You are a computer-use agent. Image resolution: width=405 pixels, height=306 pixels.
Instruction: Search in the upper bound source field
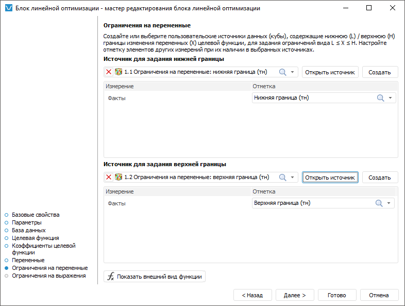282,178
